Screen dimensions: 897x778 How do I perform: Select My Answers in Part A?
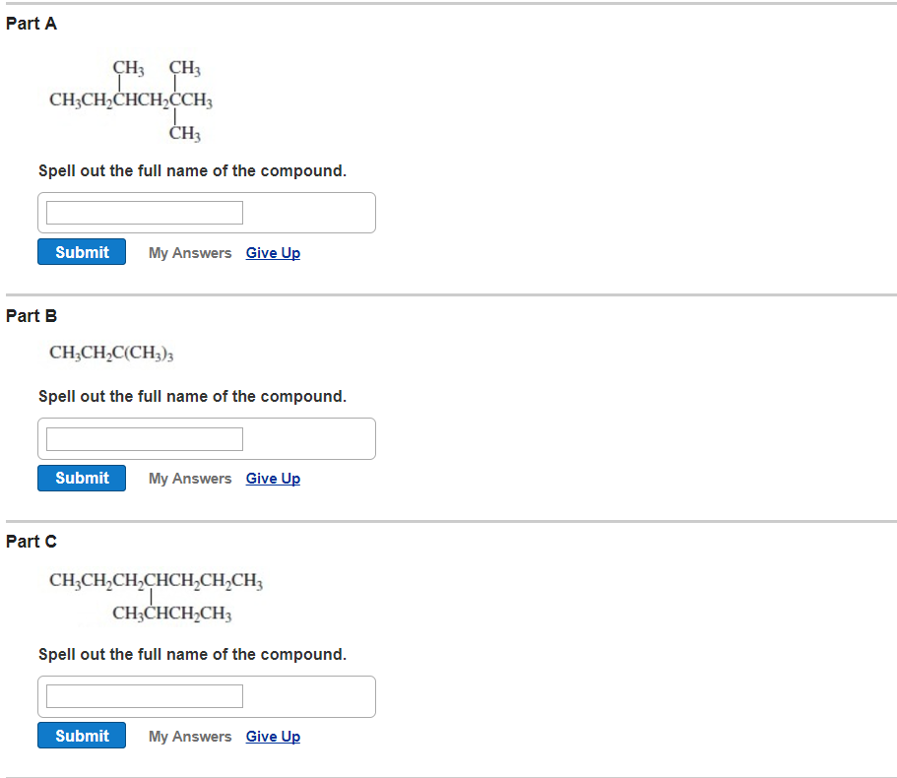point(189,252)
